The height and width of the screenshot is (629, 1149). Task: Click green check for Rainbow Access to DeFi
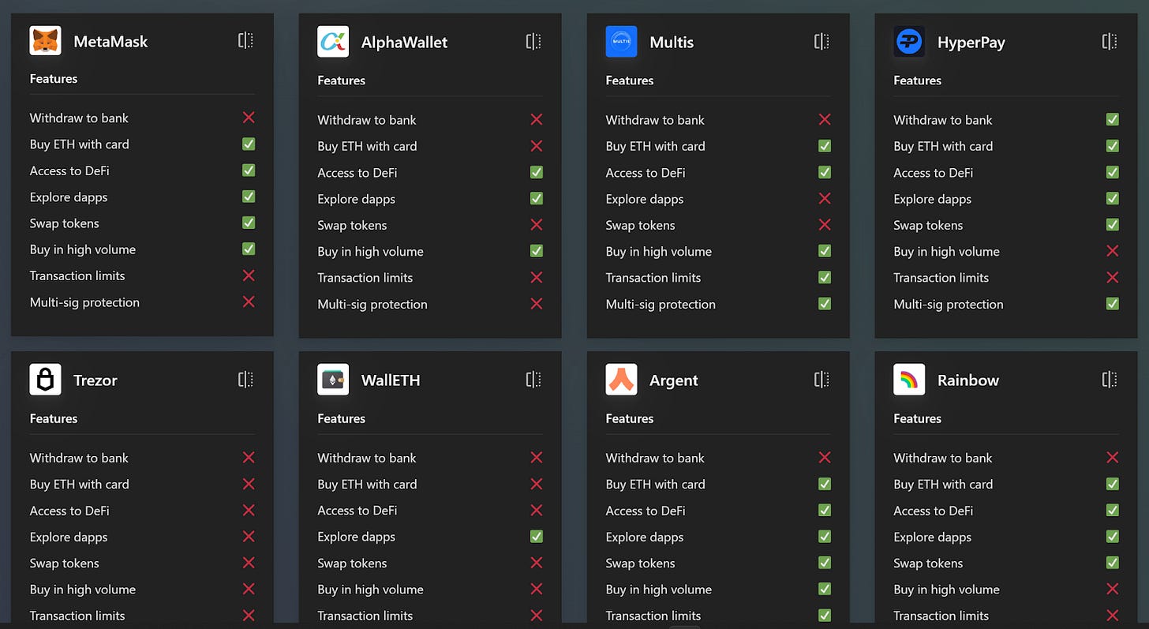coord(1113,511)
